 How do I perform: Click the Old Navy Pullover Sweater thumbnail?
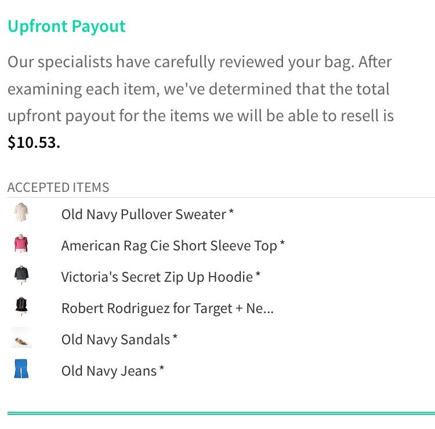tap(21, 213)
